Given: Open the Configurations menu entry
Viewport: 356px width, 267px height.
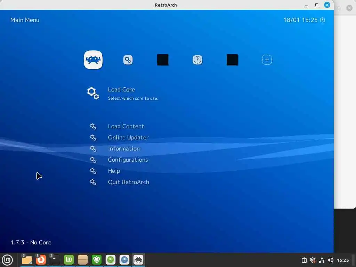Looking at the screenshot, I should (x=128, y=160).
